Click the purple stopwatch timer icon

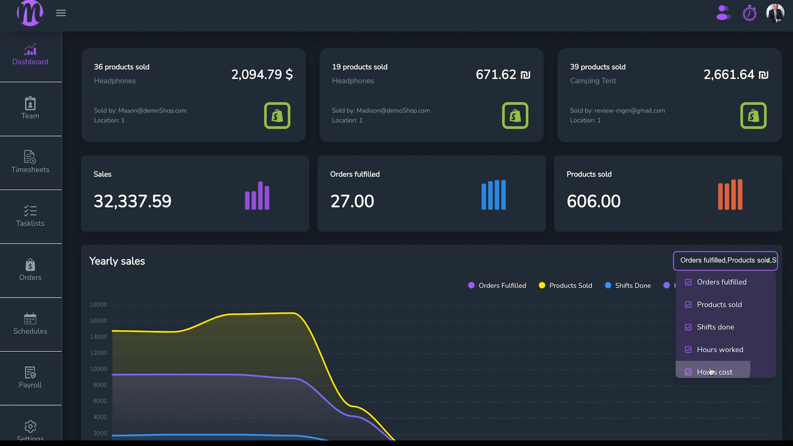[x=749, y=13]
